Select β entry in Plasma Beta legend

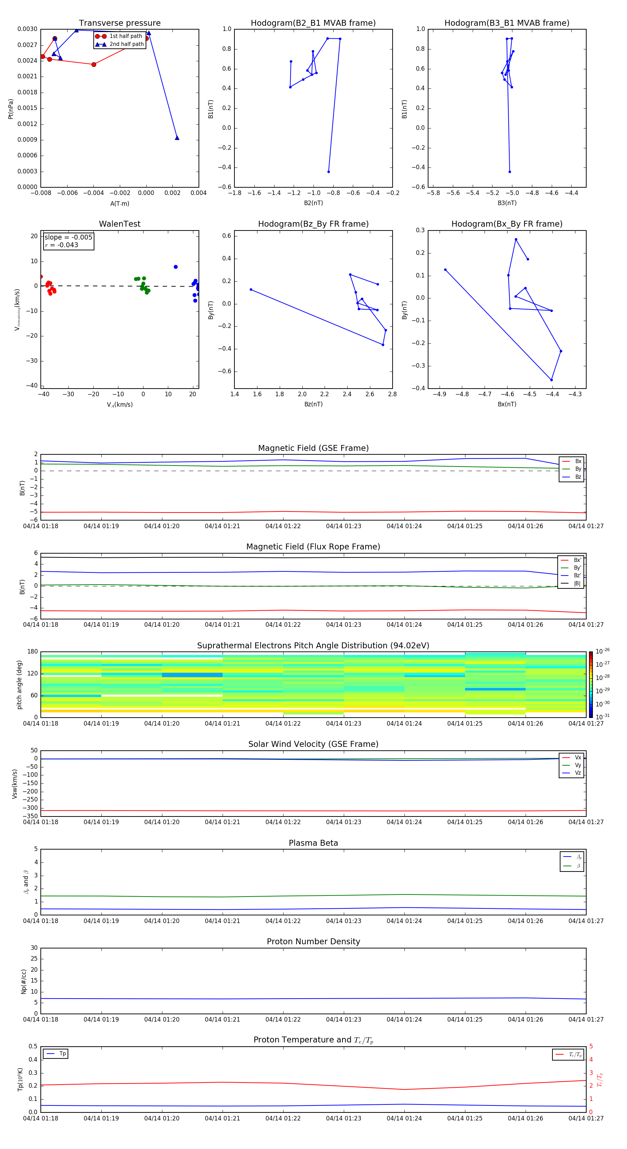pos(572,866)
